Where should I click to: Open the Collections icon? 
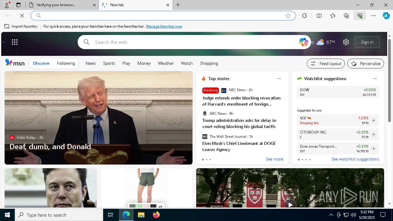[346, 16]
